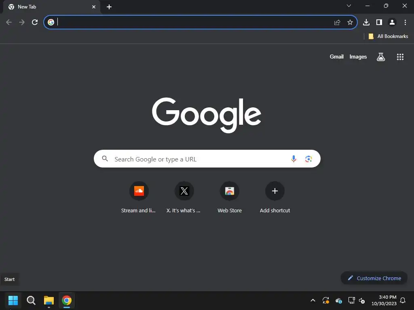Reload the page with the refresh icon

pos(35,22)
